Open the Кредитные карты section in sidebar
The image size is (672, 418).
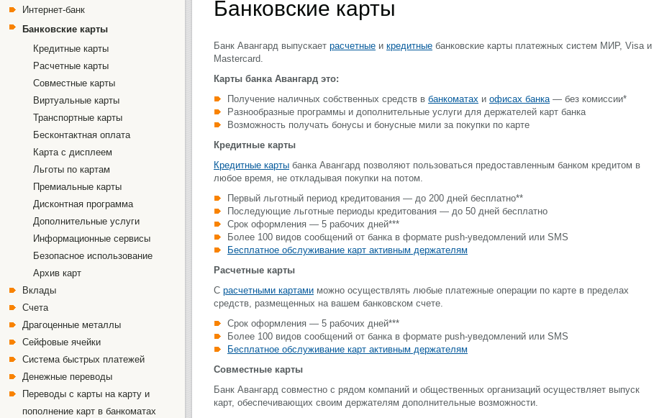coord(71,48)
